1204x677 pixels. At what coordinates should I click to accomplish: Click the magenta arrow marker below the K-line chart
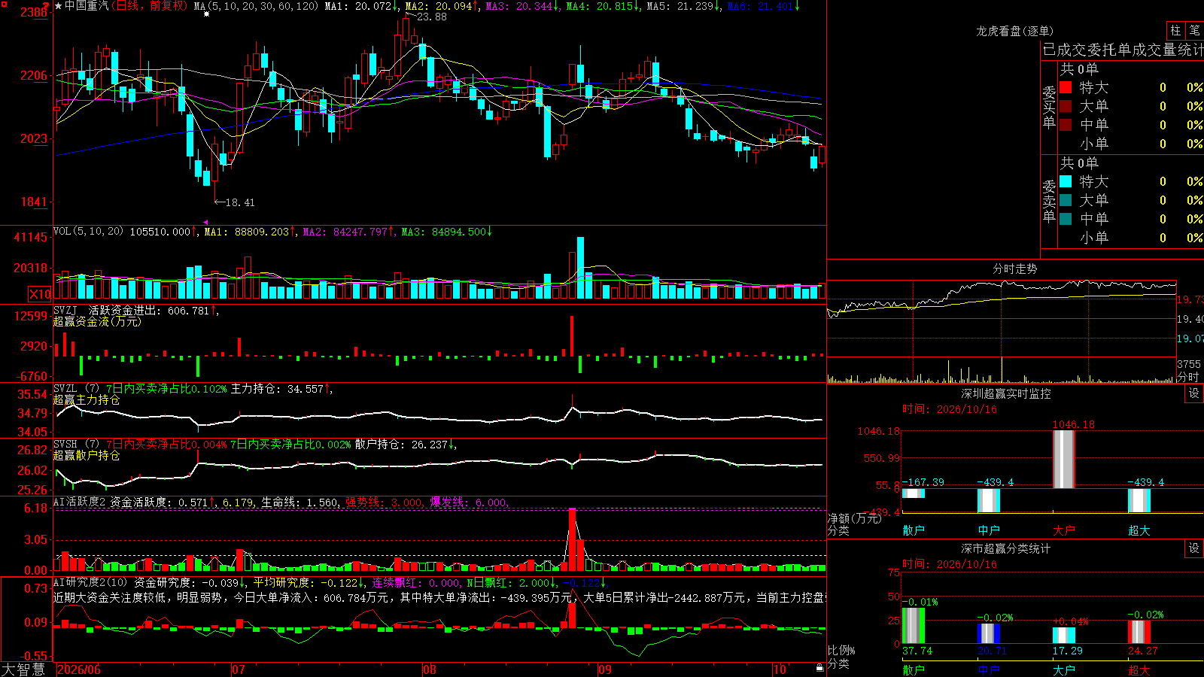point(205,222)
